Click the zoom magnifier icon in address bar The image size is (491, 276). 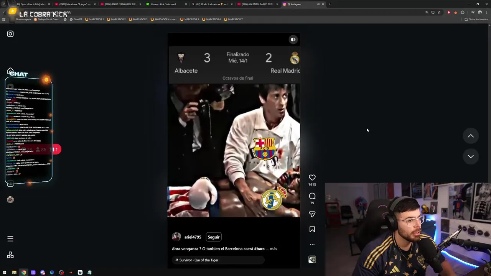point(427,12)
